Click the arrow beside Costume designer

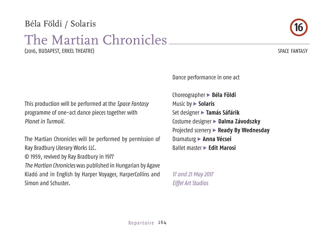(215, 122)
